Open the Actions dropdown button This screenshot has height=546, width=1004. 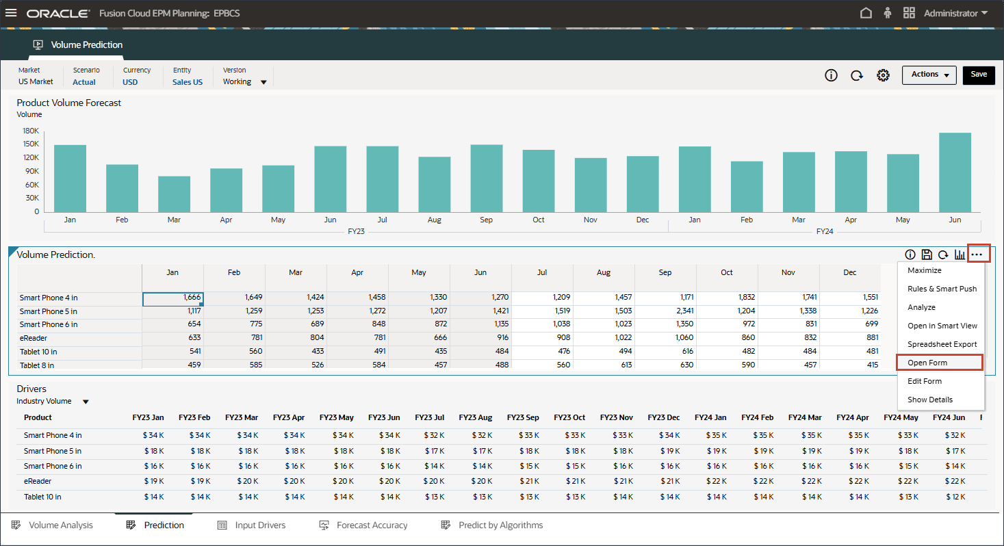[929, 75]
